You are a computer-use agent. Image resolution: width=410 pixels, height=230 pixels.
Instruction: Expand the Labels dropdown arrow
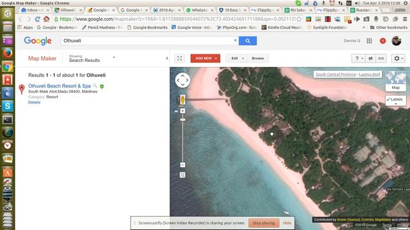396,103
